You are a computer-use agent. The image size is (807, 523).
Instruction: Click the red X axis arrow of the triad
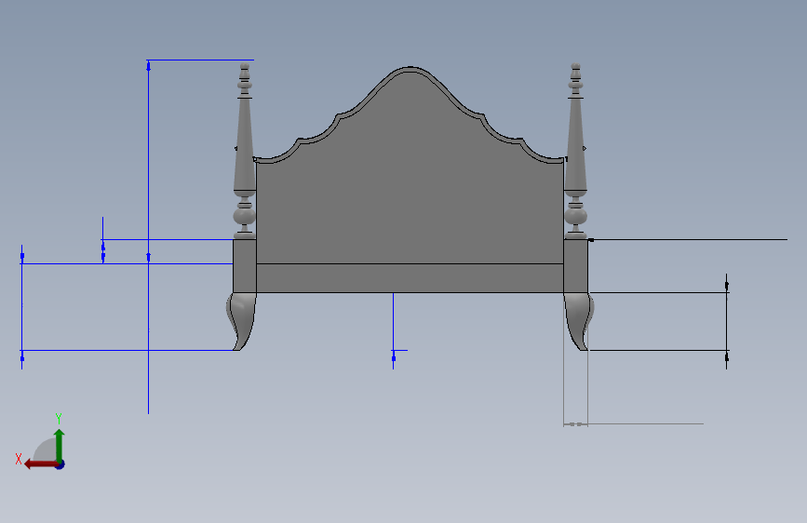(40, 464)
